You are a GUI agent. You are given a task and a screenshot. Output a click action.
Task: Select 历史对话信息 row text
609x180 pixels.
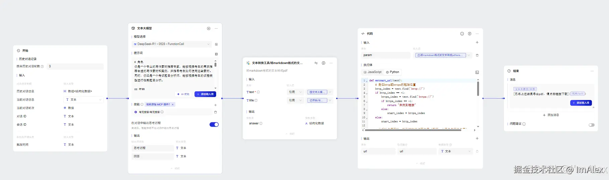click(25, 91)
